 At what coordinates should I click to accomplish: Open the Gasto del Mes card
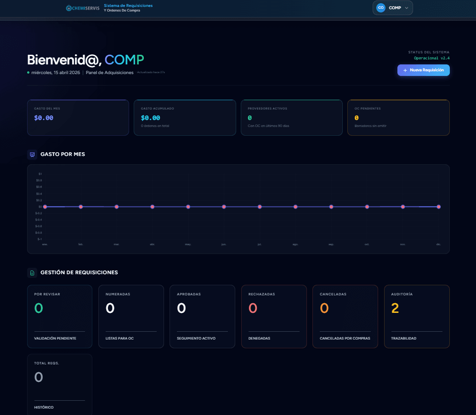point(78,118)
